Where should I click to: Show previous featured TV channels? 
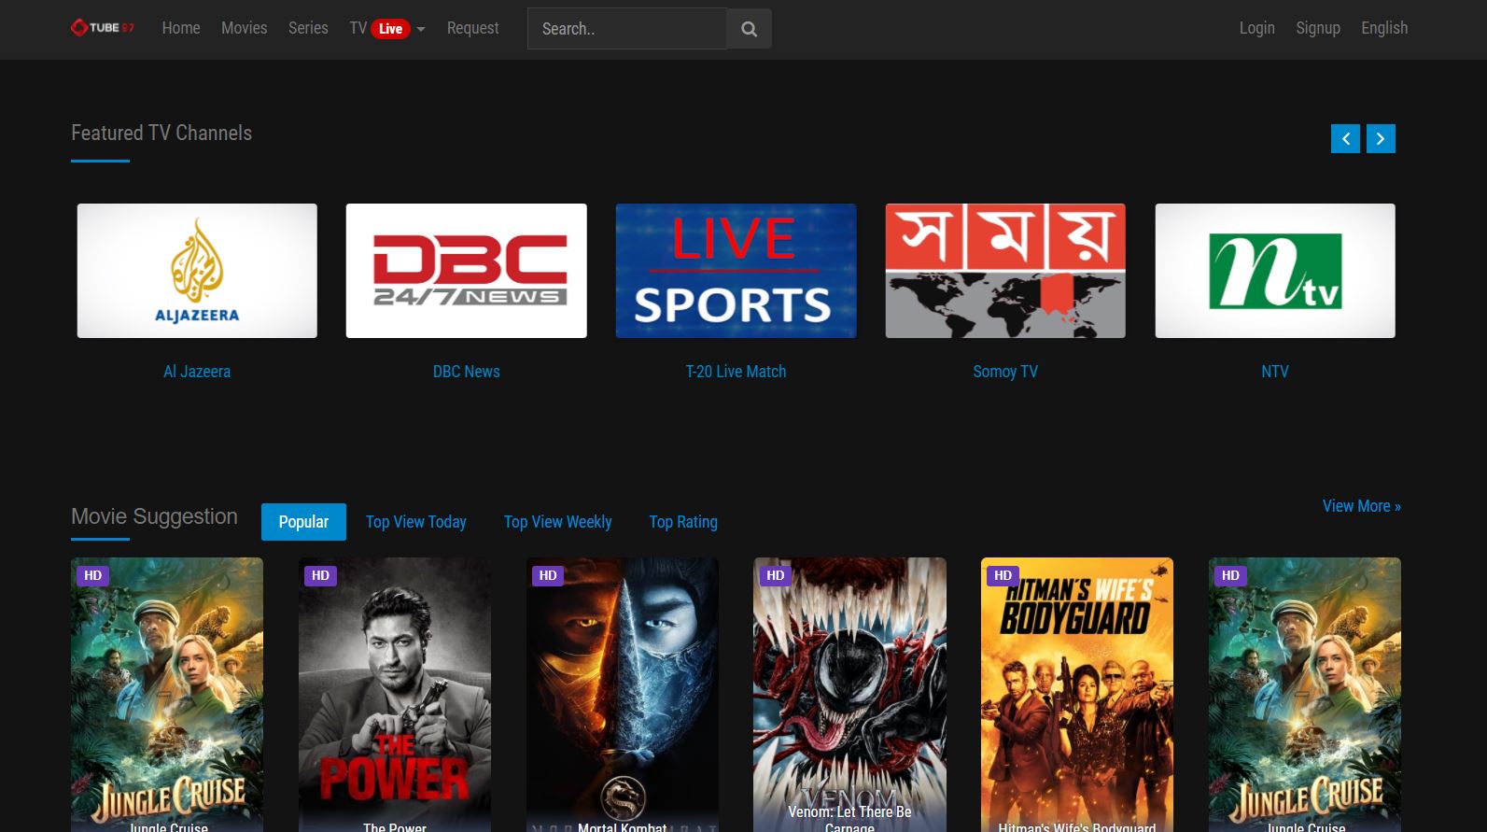1345,139
